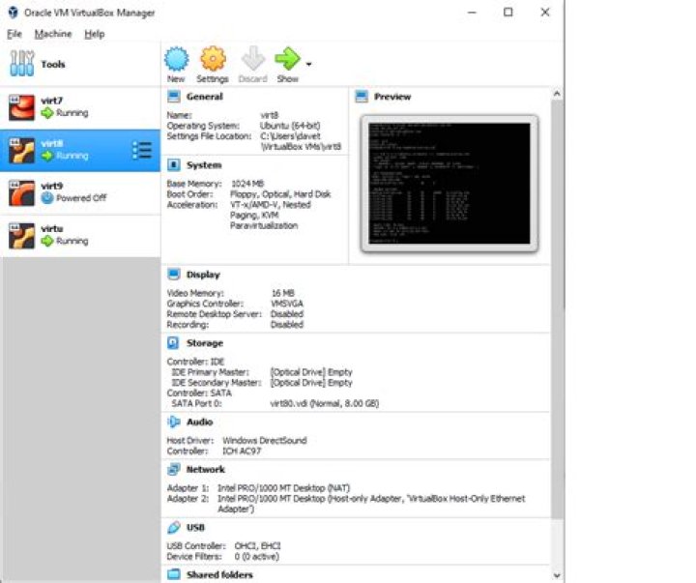696x583 pixels.
Task: Open the File menu
Action: tap(14, 34)
